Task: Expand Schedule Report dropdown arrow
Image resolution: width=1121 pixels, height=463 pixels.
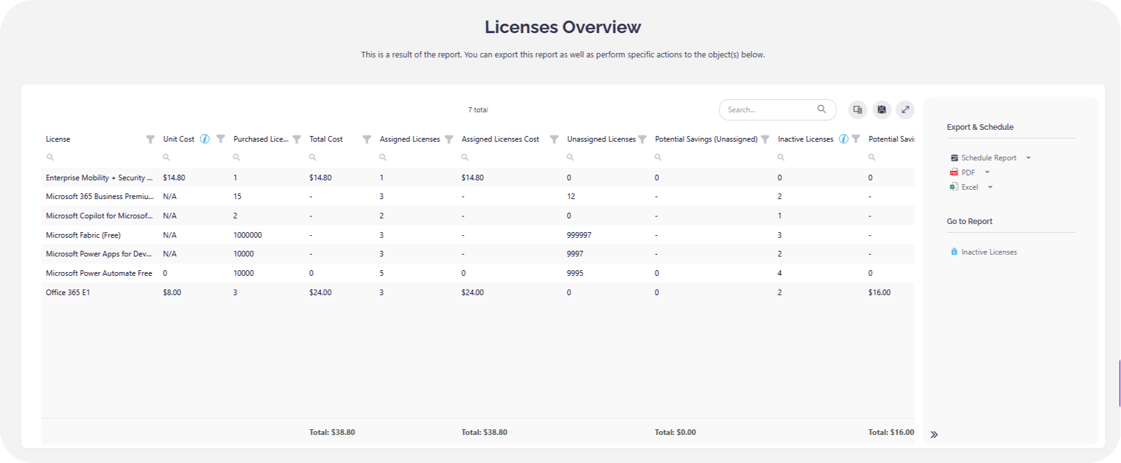Action: [x=1028, y=158]
